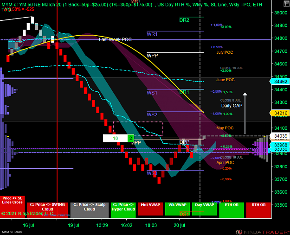This screenshot has height=235, width=290.
Task: Click the DR1 level label
Action: 184,92
